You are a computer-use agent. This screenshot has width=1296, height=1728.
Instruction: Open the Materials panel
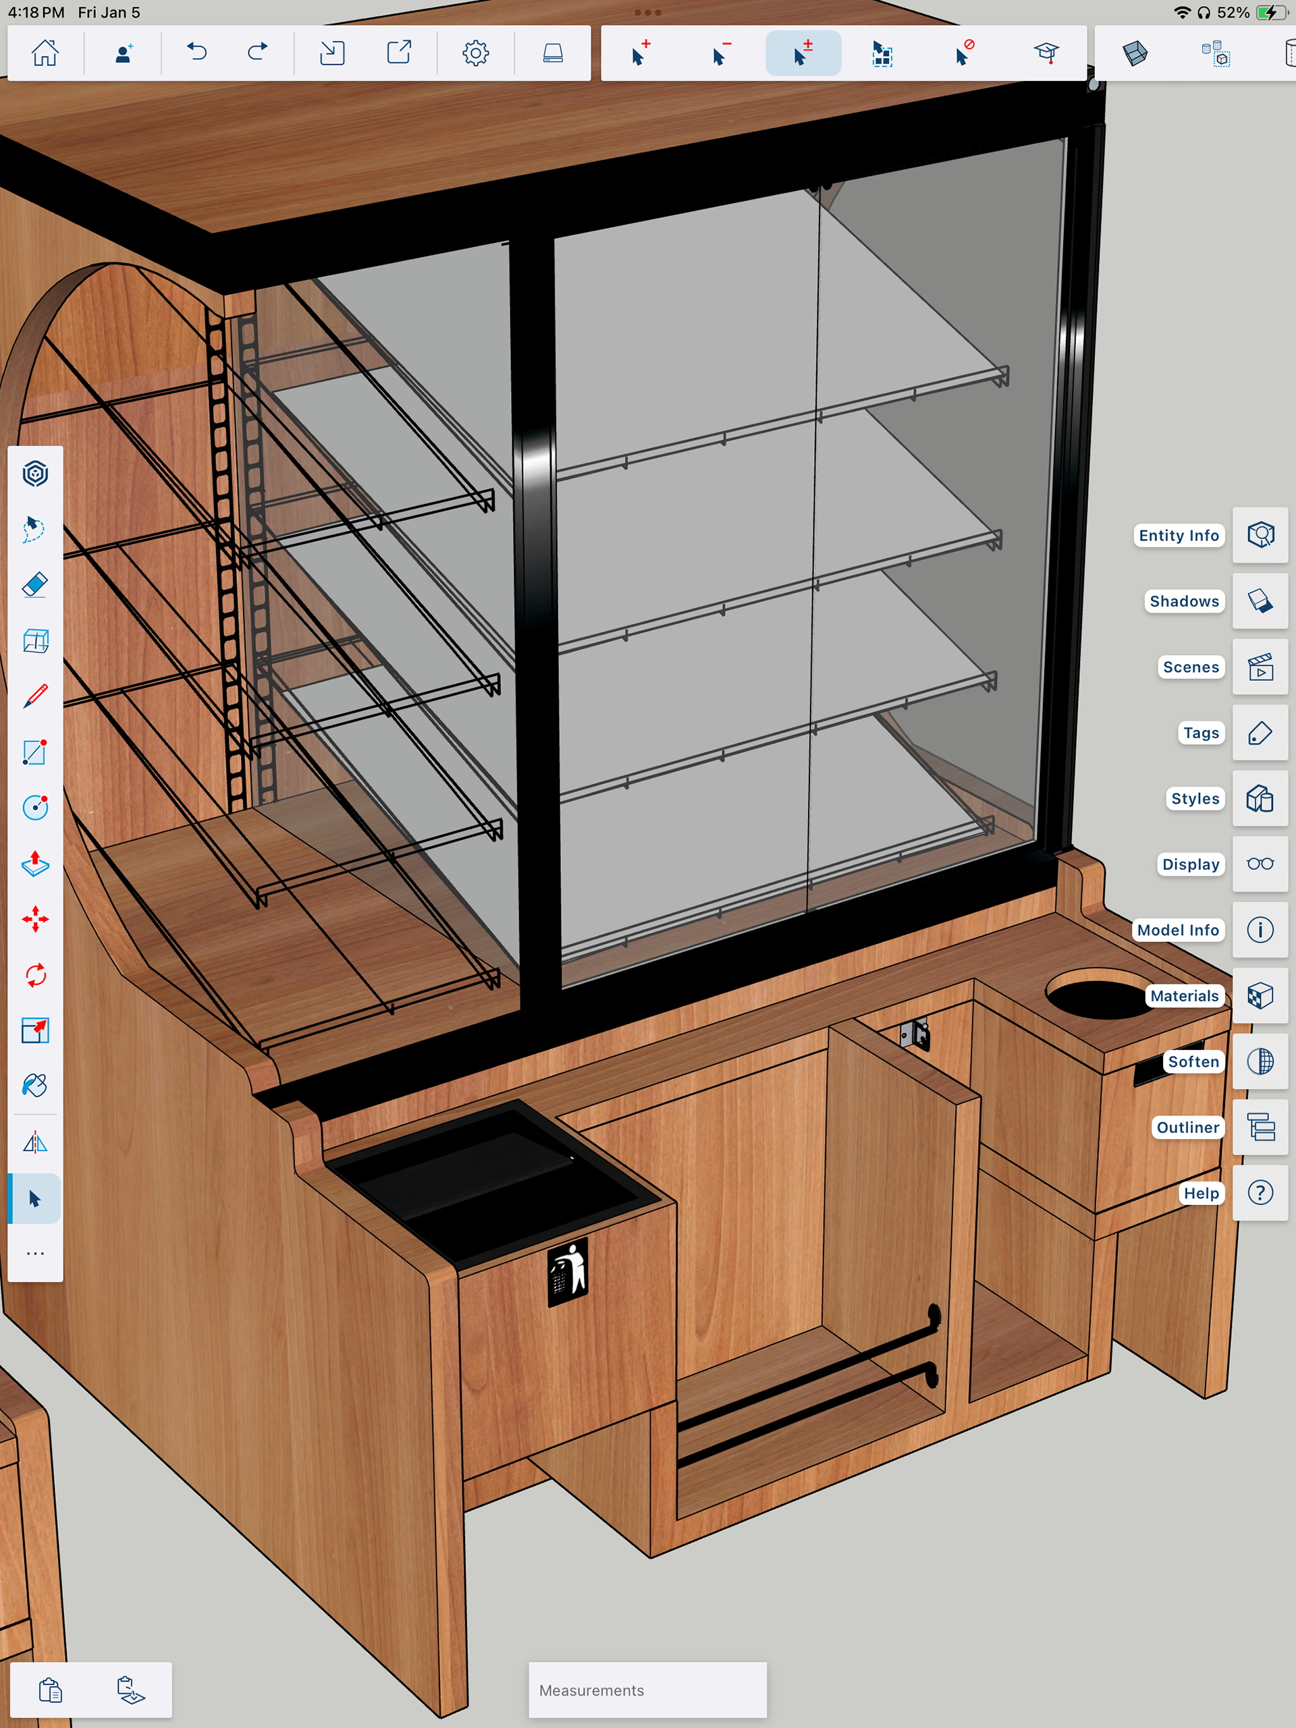click(1260, 996)
